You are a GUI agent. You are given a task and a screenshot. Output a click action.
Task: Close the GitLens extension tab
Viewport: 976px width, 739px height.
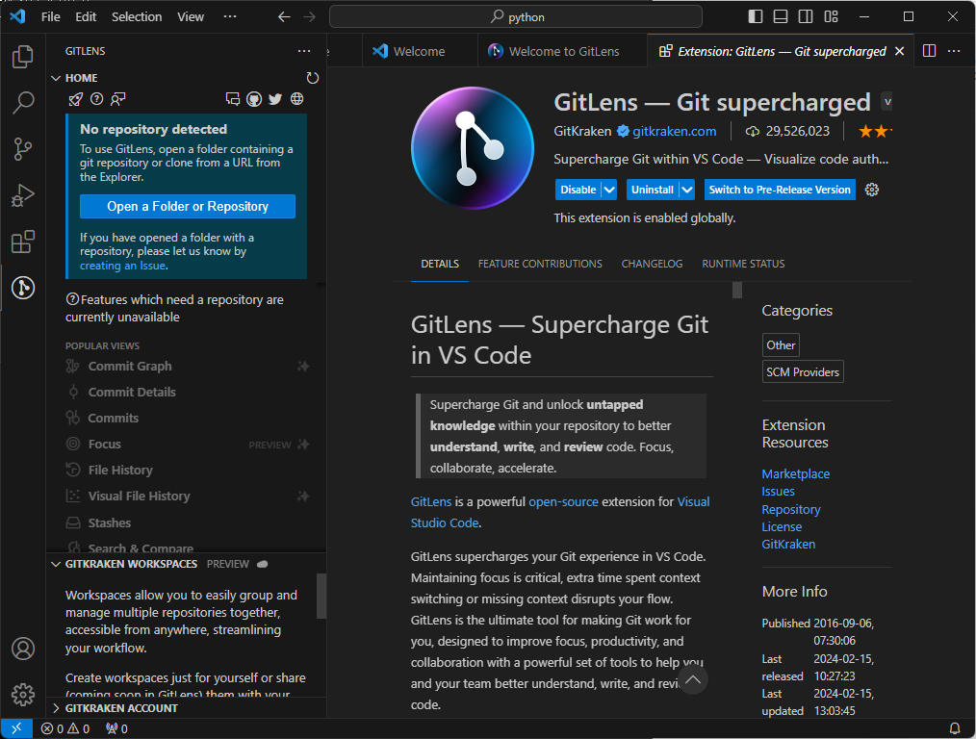(899, 51)
